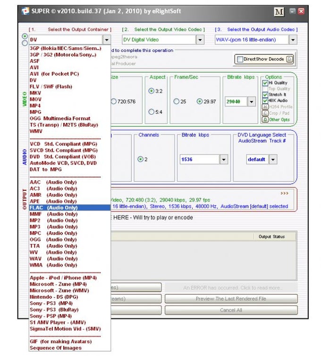Select WAV (Audio Only) entry

tap(70, 259)
